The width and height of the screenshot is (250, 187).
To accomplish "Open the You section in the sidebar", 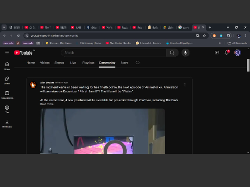I will (x=7, y=109).
